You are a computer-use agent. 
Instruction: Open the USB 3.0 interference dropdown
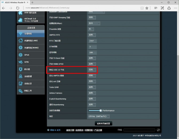point(92,70)
